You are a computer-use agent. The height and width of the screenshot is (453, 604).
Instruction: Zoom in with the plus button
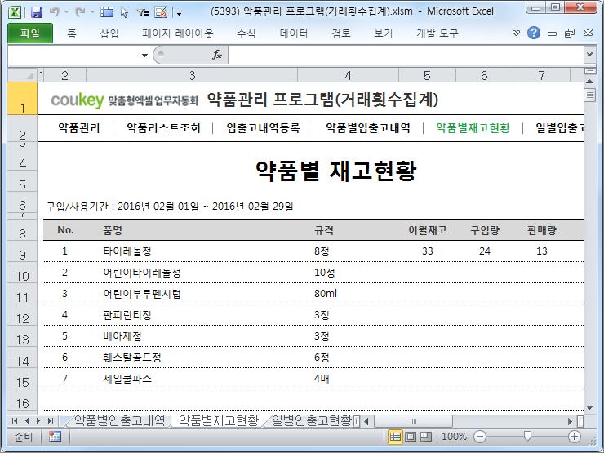(x=575, y=437)
